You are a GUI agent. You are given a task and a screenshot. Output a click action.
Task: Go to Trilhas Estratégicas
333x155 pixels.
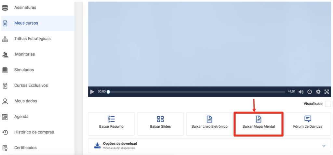point(32,39)
